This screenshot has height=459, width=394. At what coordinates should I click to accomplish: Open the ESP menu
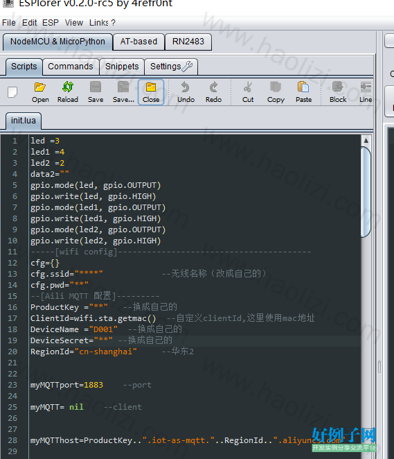51,23
